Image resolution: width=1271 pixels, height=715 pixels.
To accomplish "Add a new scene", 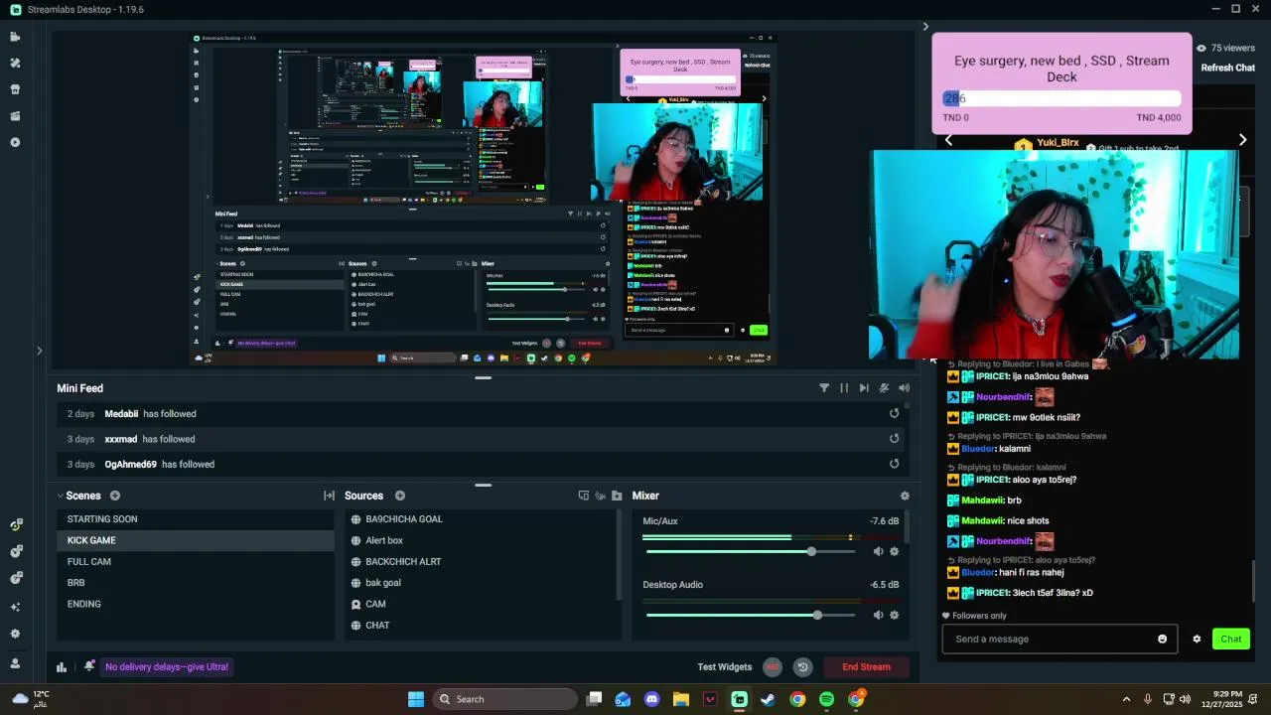I will (115, 496).
